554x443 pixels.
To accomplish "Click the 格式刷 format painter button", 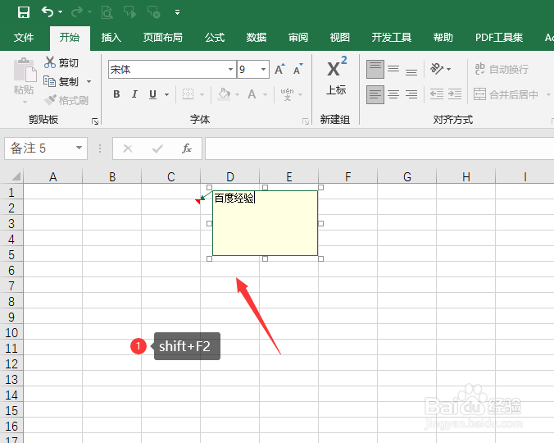I will pyautogui.click(x=66, y=100).
